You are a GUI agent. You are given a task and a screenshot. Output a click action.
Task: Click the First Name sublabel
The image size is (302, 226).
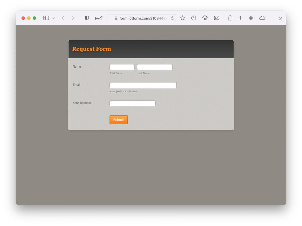click(116, 73)
